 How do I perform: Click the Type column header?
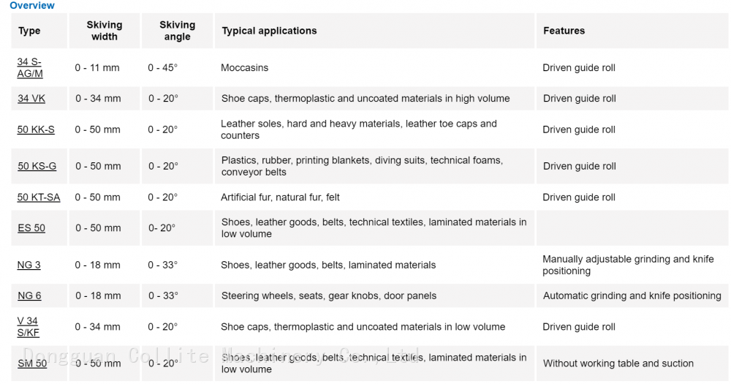[29, 31]
